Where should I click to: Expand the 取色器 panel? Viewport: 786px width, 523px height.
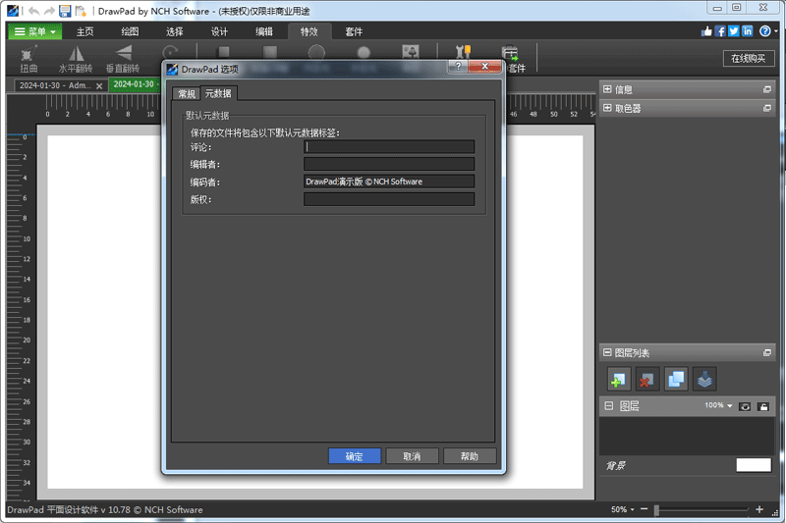point(607,108)
